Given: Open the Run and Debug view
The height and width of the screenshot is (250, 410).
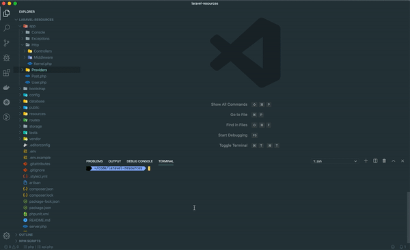Looking at the screenshot, I should [x=7, y=58].
